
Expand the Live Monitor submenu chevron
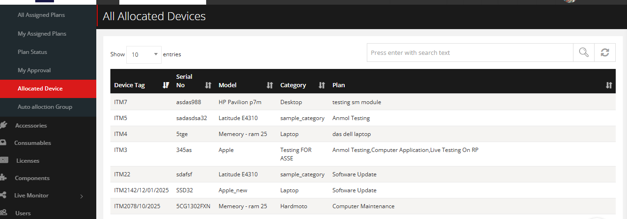pos(81,196)
